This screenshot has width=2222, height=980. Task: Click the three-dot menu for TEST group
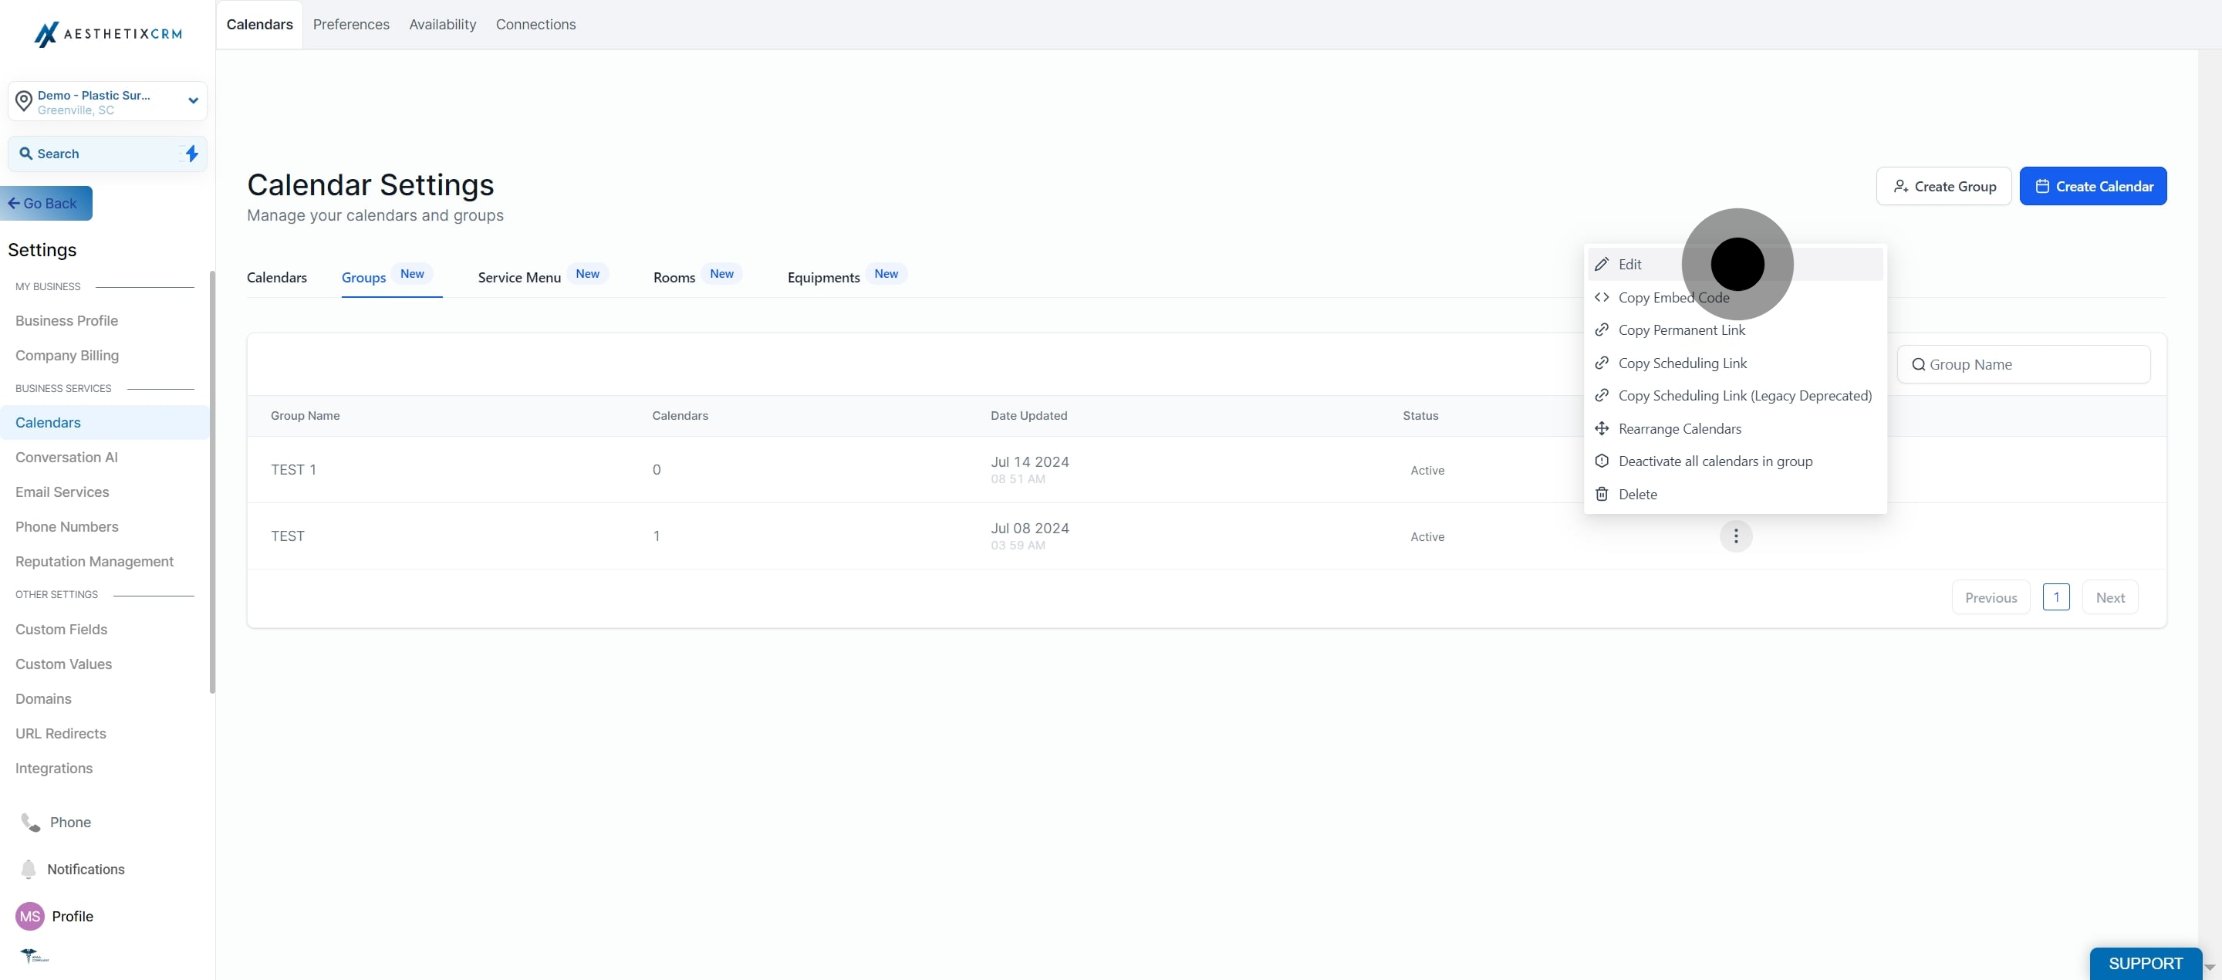[1735, 536]
